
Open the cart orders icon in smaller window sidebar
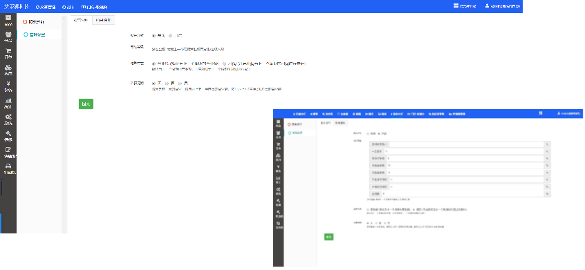[278, 144]
